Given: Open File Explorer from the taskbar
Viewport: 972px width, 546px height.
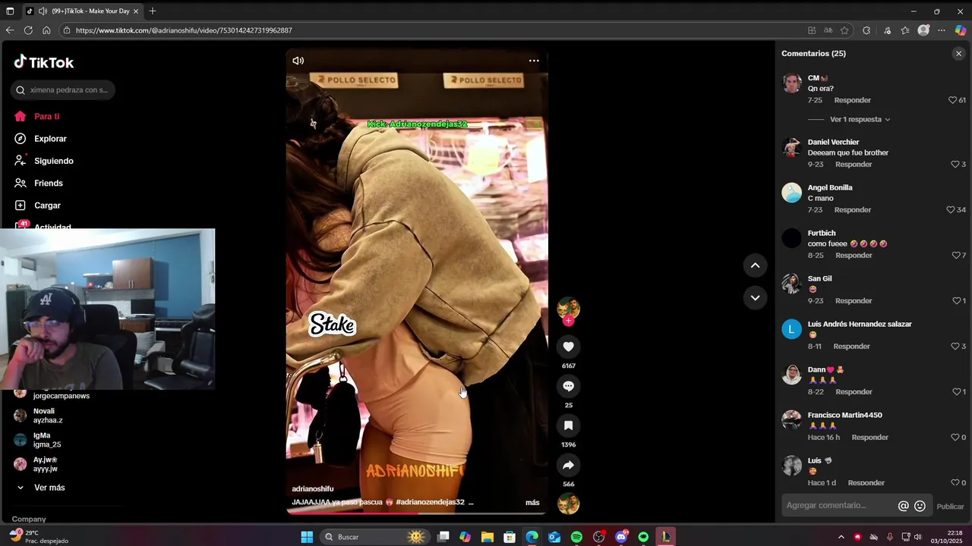Looking at the screenshot, I should [488, 537].
